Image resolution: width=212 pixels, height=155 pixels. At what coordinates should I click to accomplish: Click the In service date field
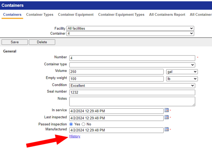[x=116, y=111]
